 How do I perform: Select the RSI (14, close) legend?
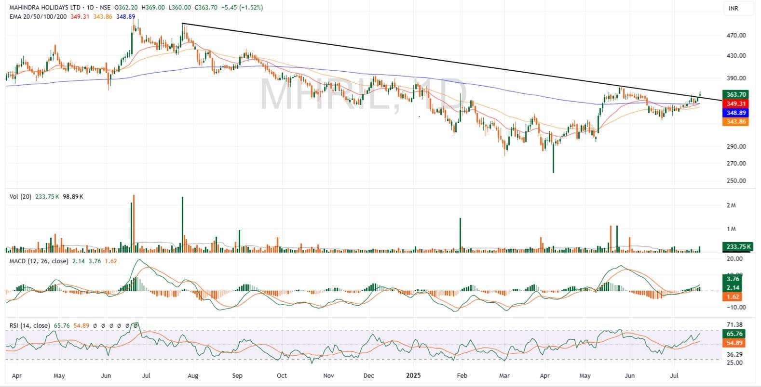coord(29,326)
